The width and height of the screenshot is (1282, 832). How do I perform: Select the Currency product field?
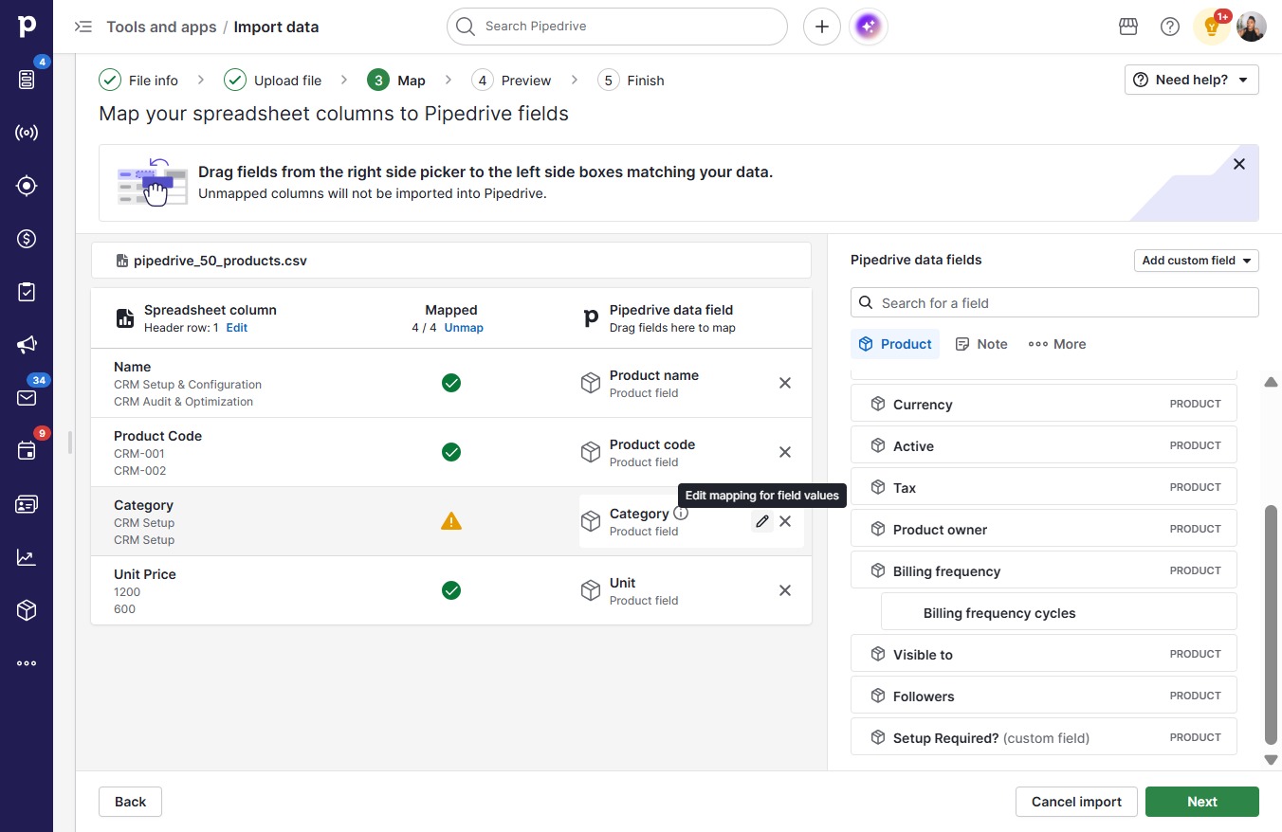[x=1044, y=405]
